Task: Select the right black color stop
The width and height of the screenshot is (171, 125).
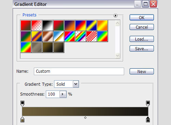Action: 148,119
